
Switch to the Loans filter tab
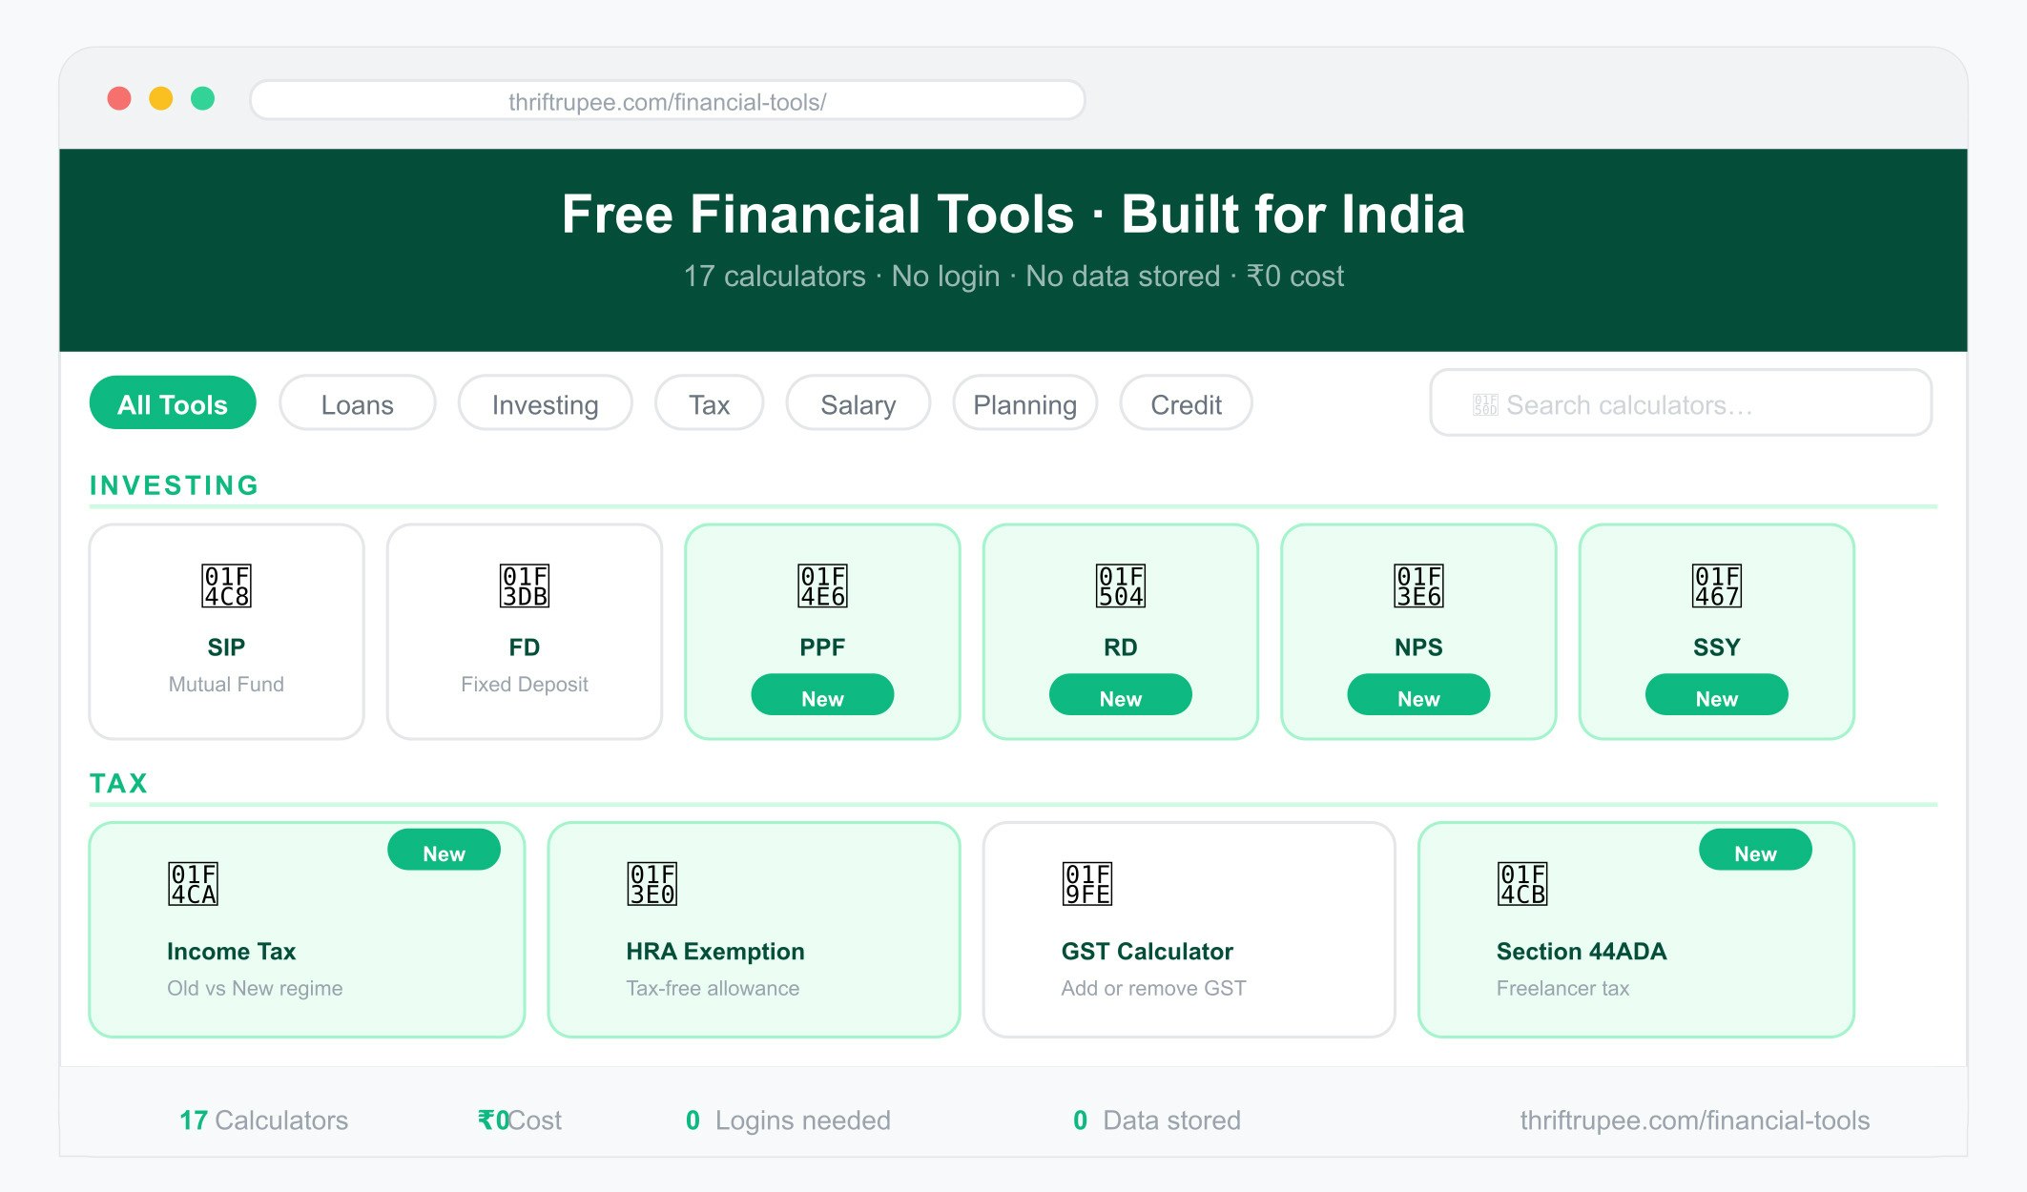(358, 403)
